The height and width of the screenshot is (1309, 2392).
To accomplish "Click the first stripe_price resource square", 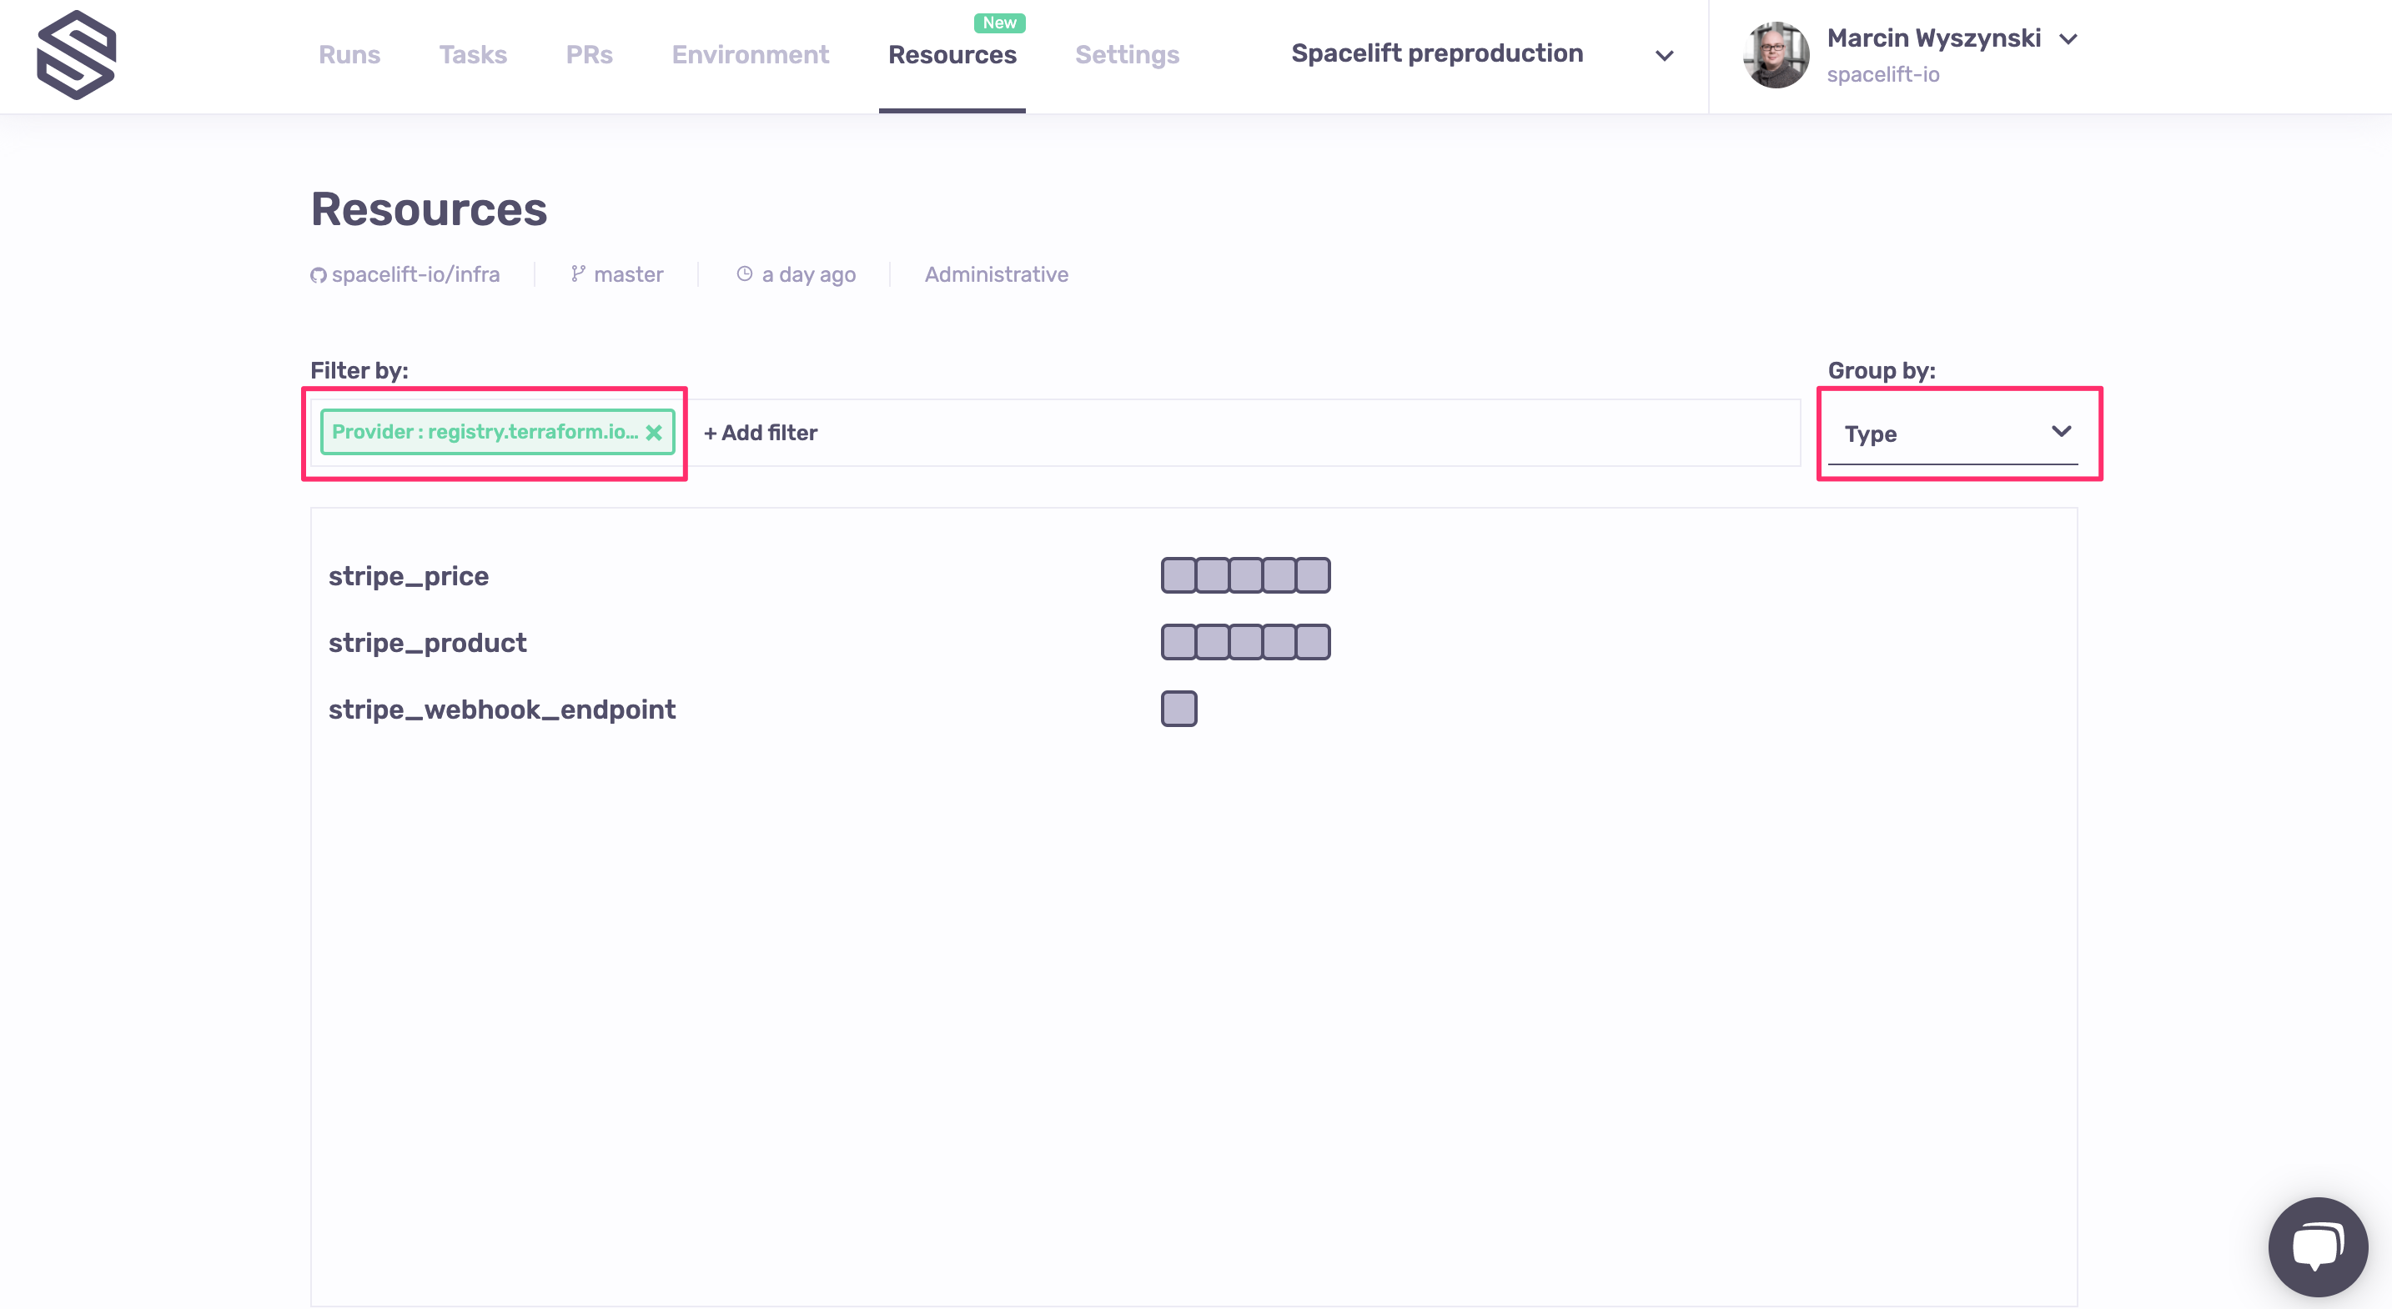I will (x=1178, y=575).
